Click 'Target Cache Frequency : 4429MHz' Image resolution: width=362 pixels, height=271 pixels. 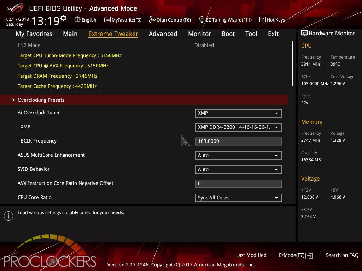[x=57, y=86]
